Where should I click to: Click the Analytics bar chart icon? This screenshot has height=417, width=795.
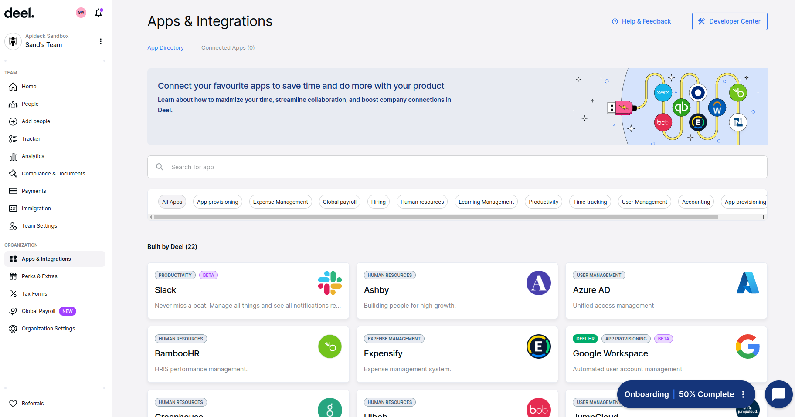pos(13,156)
